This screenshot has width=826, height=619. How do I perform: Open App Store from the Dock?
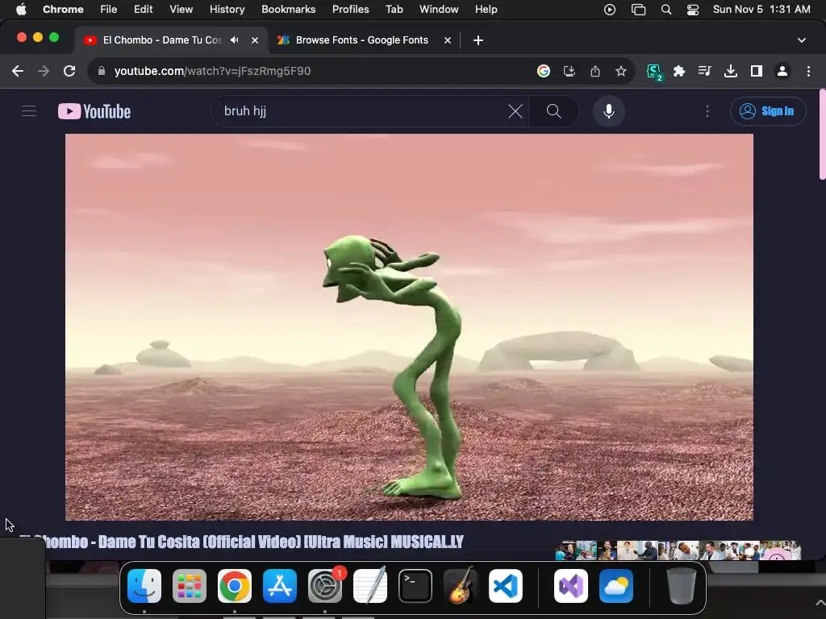click(280, 586)
